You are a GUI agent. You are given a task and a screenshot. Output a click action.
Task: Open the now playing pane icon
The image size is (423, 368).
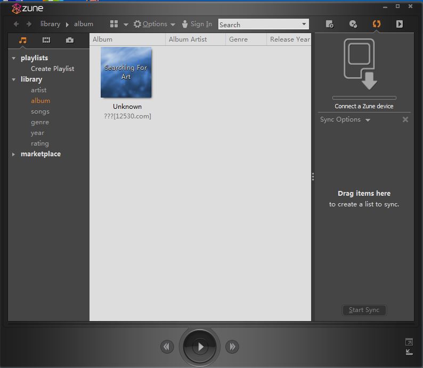click(x=400, y=24)
